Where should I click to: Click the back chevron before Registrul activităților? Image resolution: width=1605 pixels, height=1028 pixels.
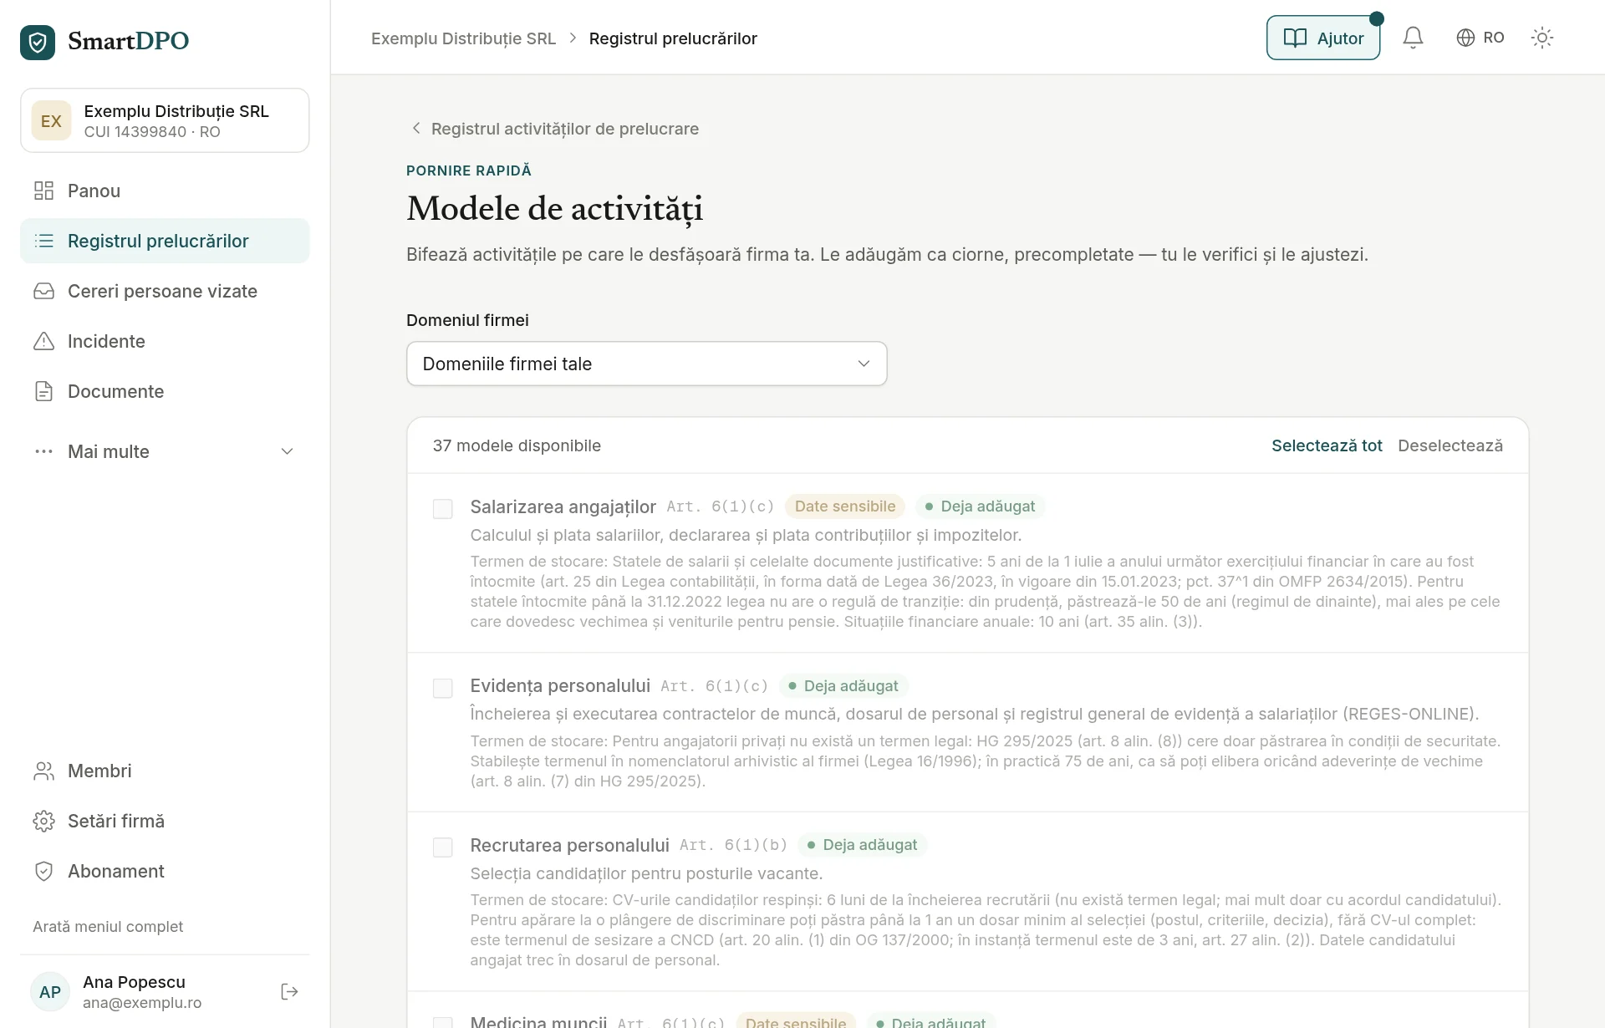tap(415, 128)
